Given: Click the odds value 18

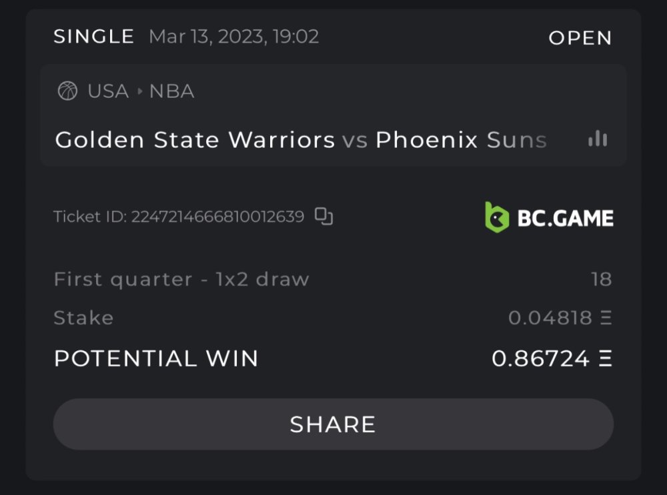Looking at the screenshot, I should pos(601,279).
